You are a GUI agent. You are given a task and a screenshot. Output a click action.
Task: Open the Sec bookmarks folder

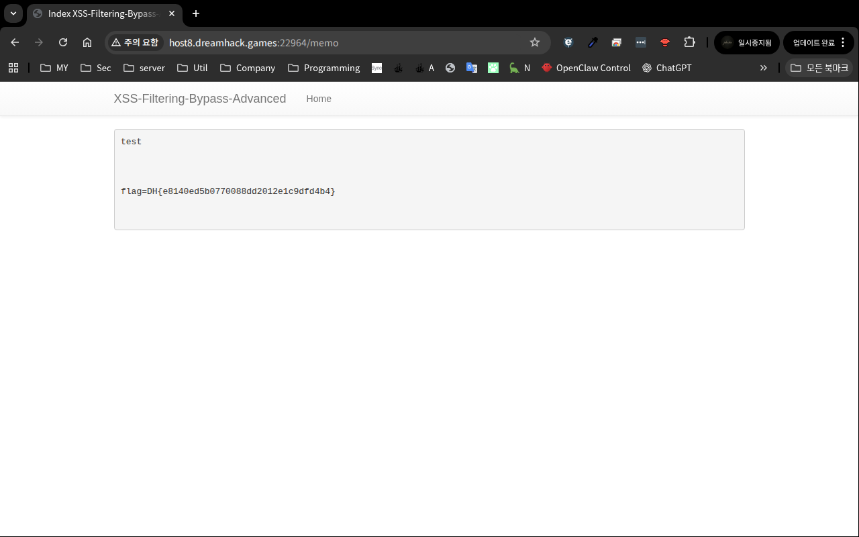(95, 68)
